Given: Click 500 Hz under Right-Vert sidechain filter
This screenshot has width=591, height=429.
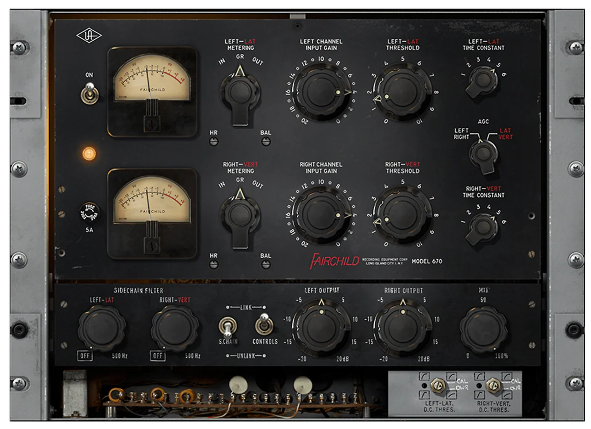Looking at the screenshot, I should click(193, 356).
